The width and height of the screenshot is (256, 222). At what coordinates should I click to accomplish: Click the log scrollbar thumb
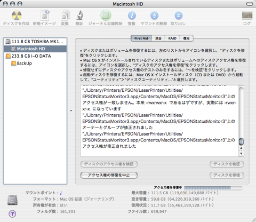point(241,141)
